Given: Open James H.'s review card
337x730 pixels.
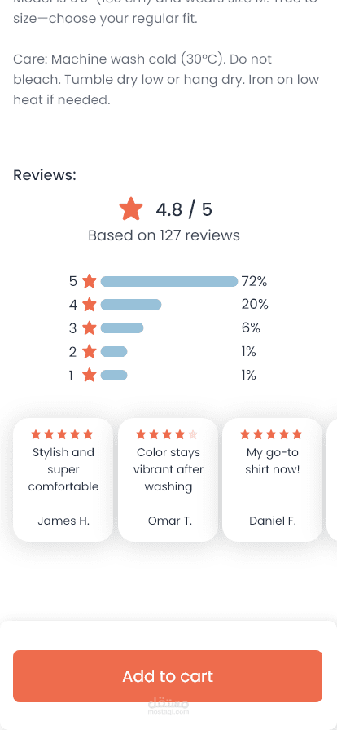Looking at the screenshot, I should coord(63,480).
